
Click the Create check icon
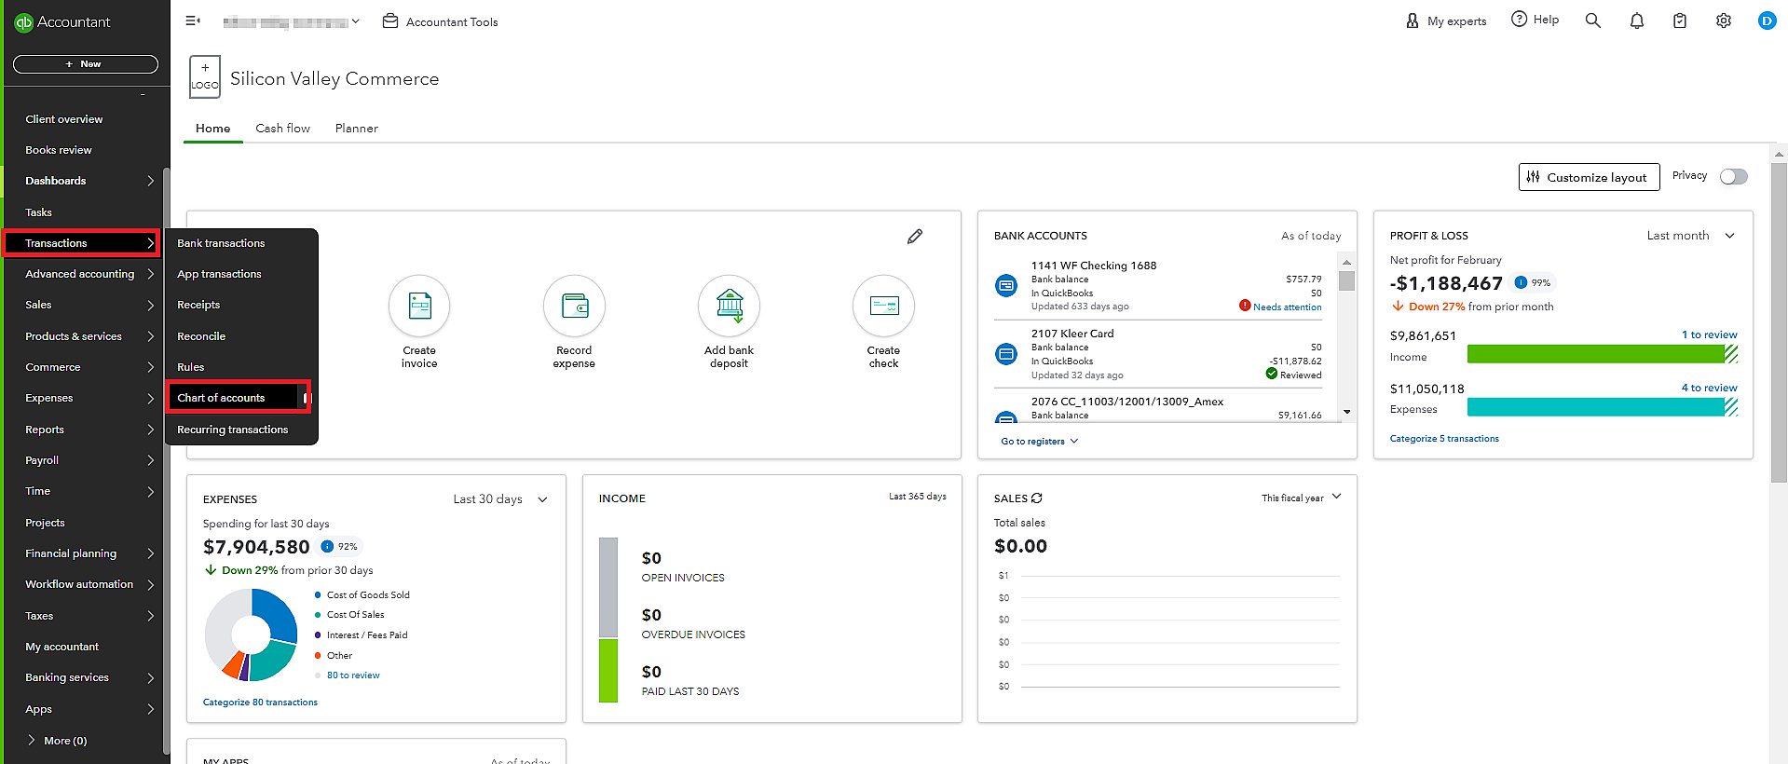pyautogui.click(x=883, y=306)
